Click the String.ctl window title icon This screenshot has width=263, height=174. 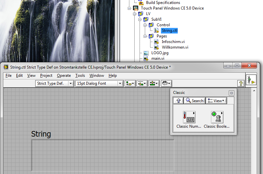[x=6, y=67]
